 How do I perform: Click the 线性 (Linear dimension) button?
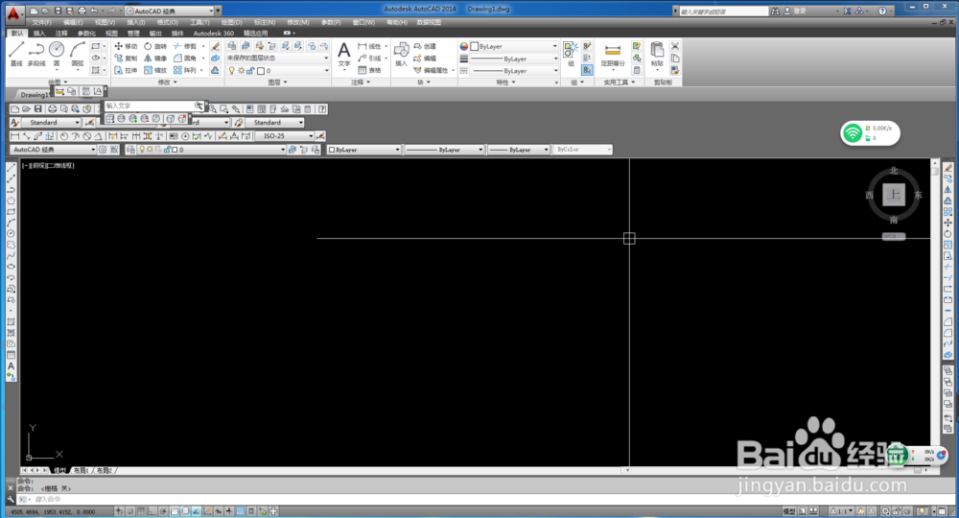click(369, 46)
